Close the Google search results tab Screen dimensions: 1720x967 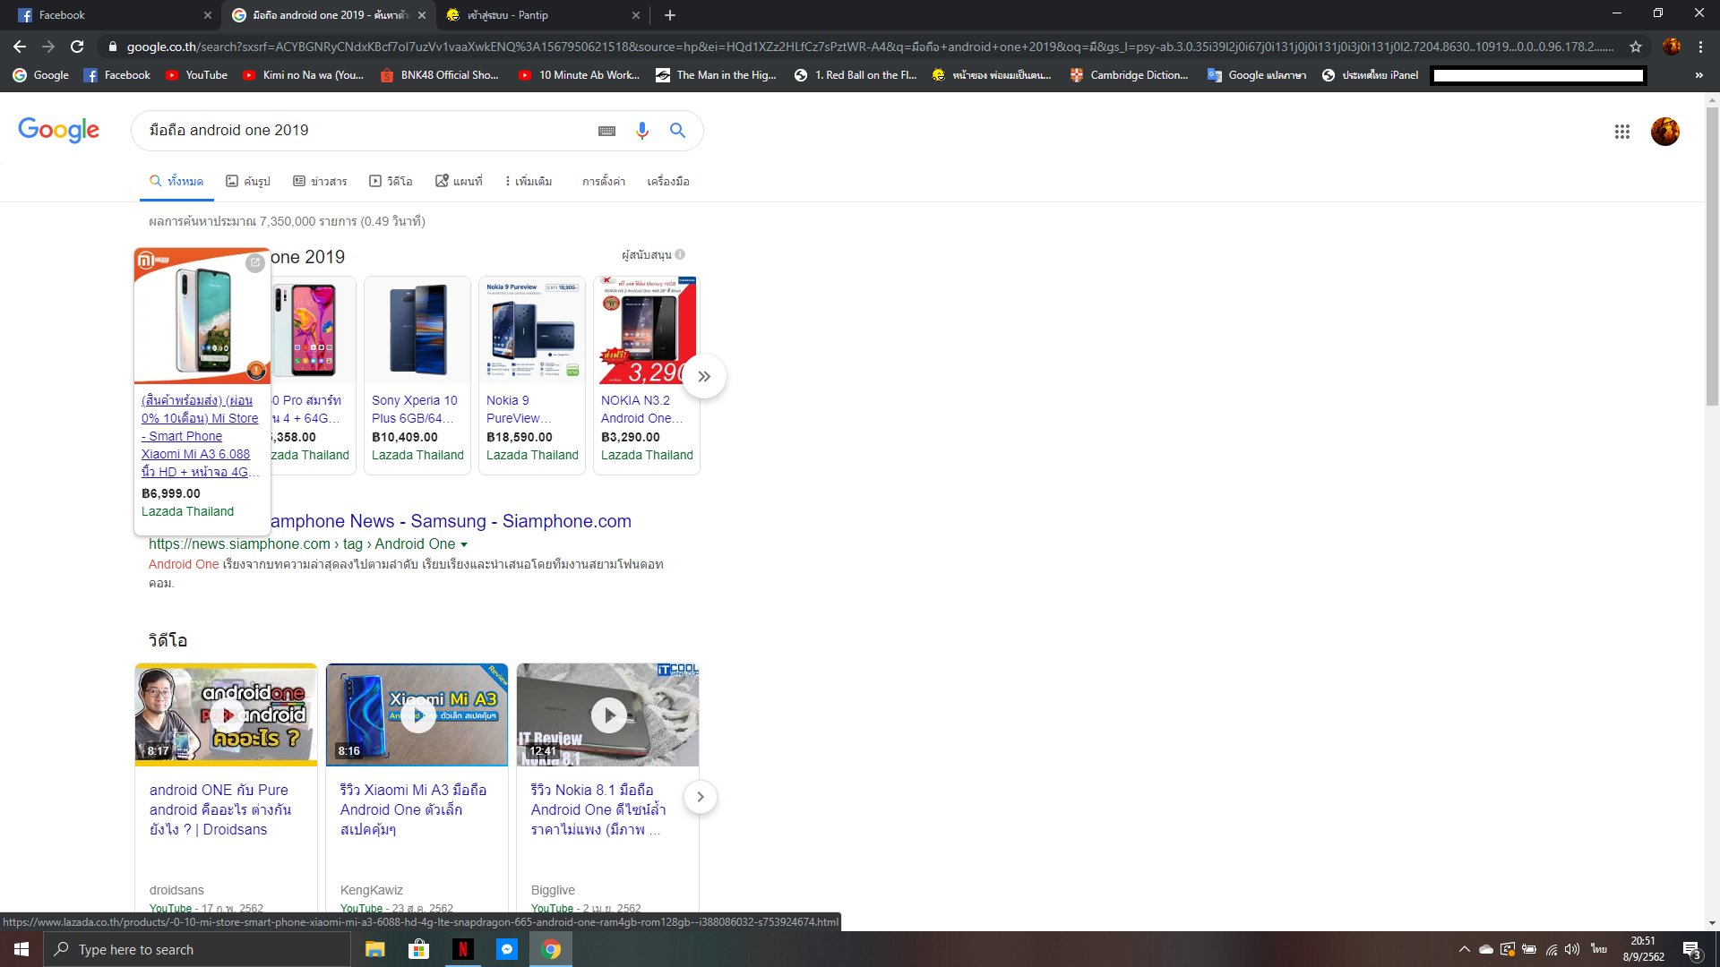click(422, 15)
